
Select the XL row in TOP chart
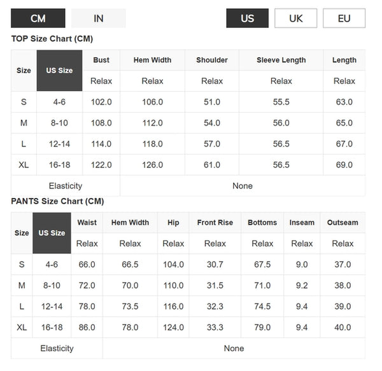[x=188, y=165]
